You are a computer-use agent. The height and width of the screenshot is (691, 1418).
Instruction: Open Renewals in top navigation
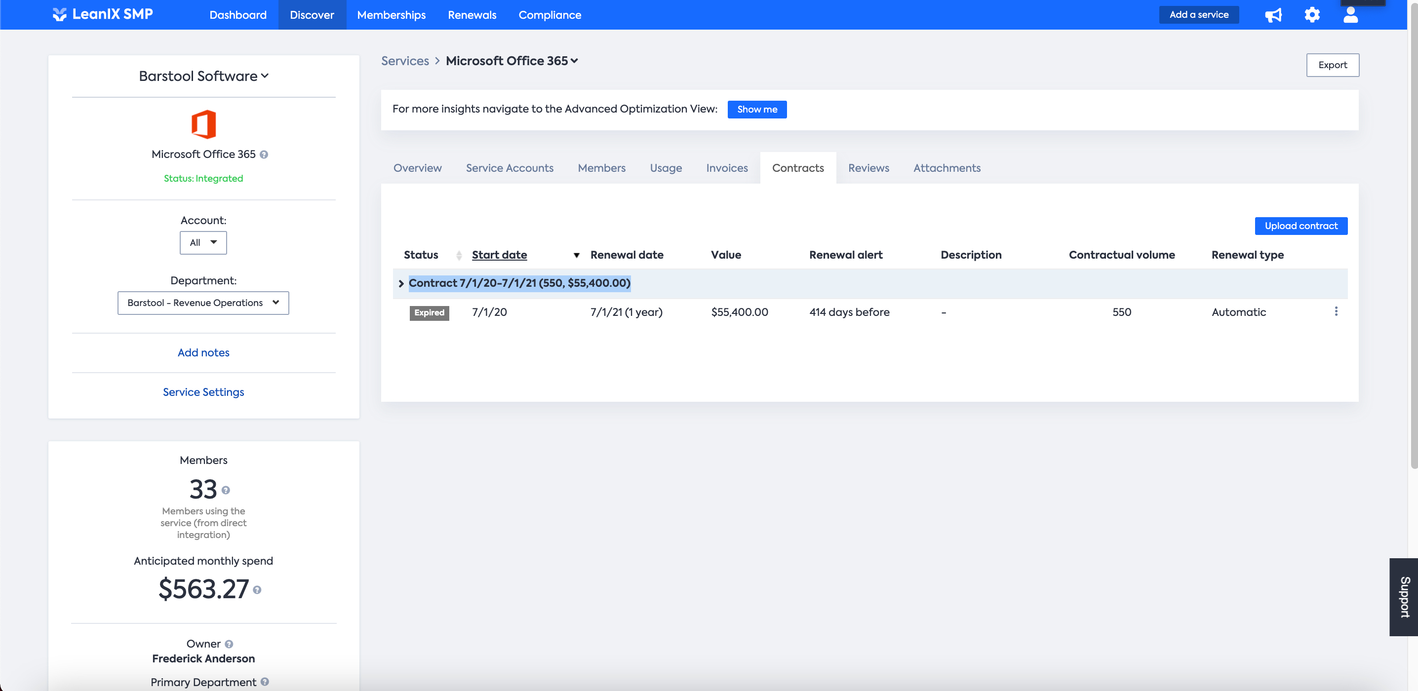pyautogui.click(x=472, y=15)
